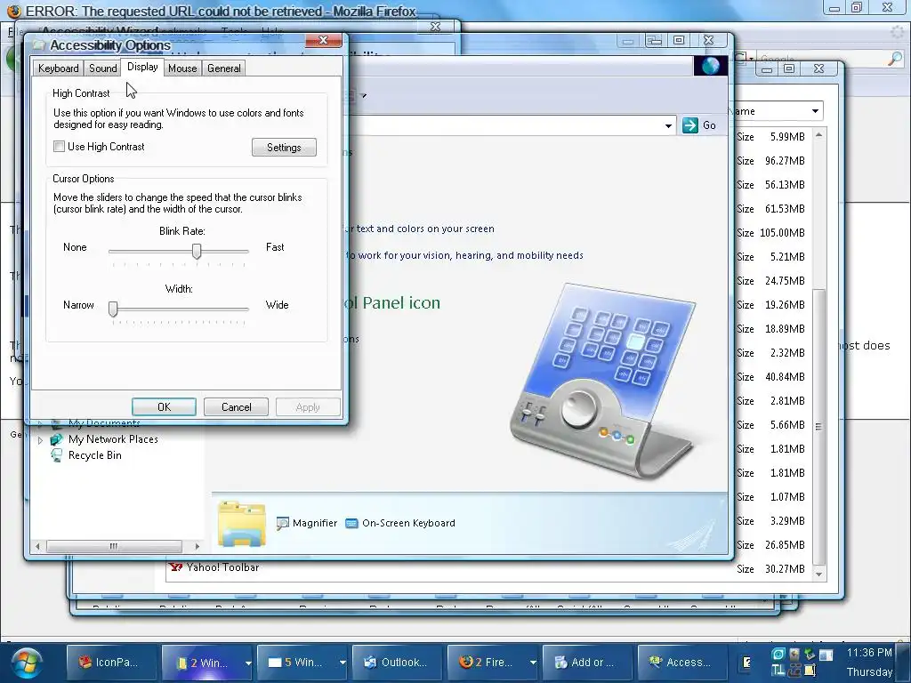Open High Contrast Settings button
Viewport: 911px width, 683px height.
[x=284, y=148]
